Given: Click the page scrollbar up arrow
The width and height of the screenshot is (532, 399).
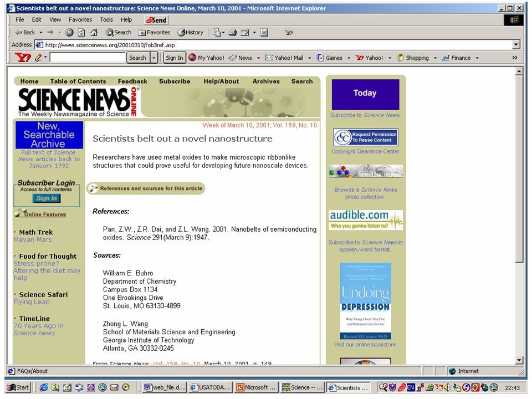Looking at the screenshot, I should pyautogui.click(x=519, y=71).
